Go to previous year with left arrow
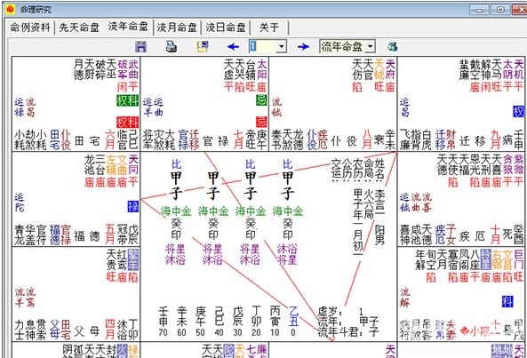 [233, 47]
